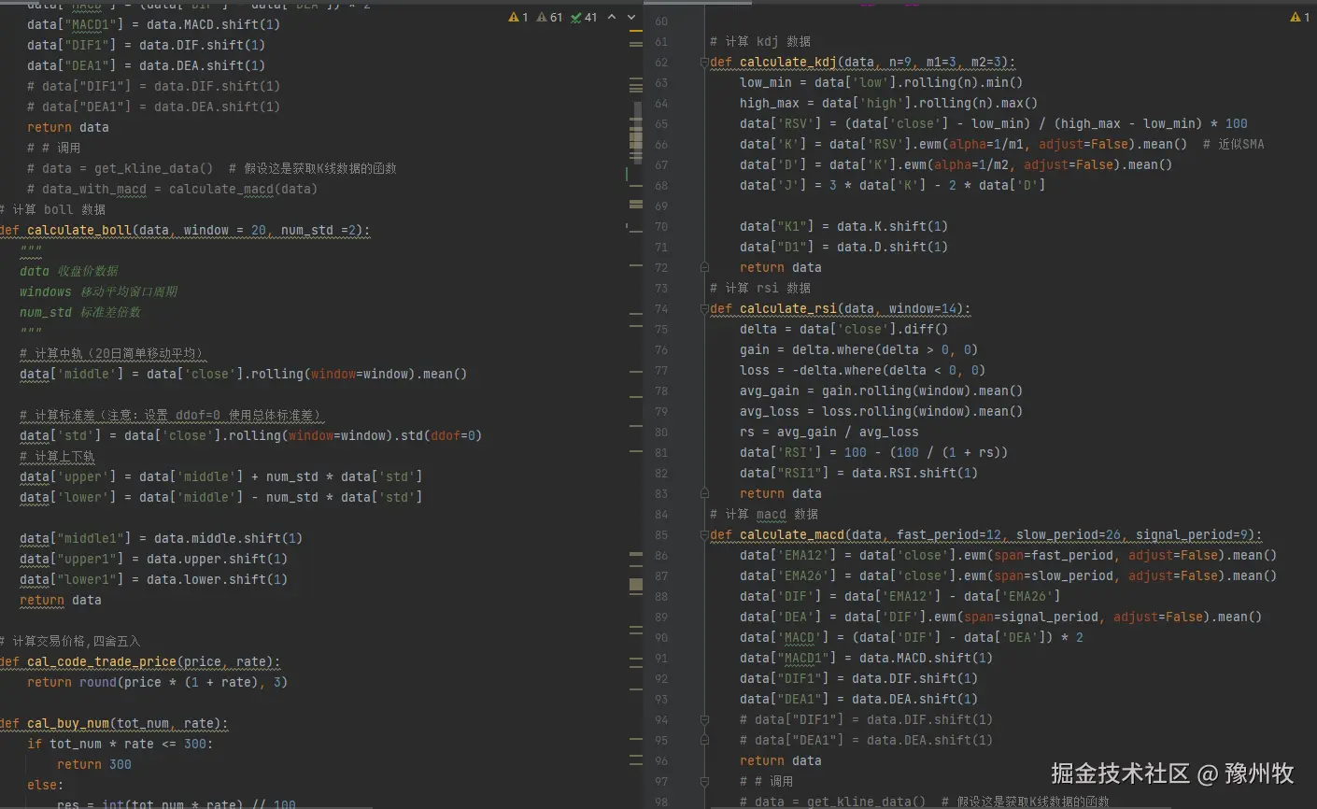The width and height of the screenshot is (1317, 809).
Task: Collapse the calculate_macd function fold marker
Action: coord(704,535)
